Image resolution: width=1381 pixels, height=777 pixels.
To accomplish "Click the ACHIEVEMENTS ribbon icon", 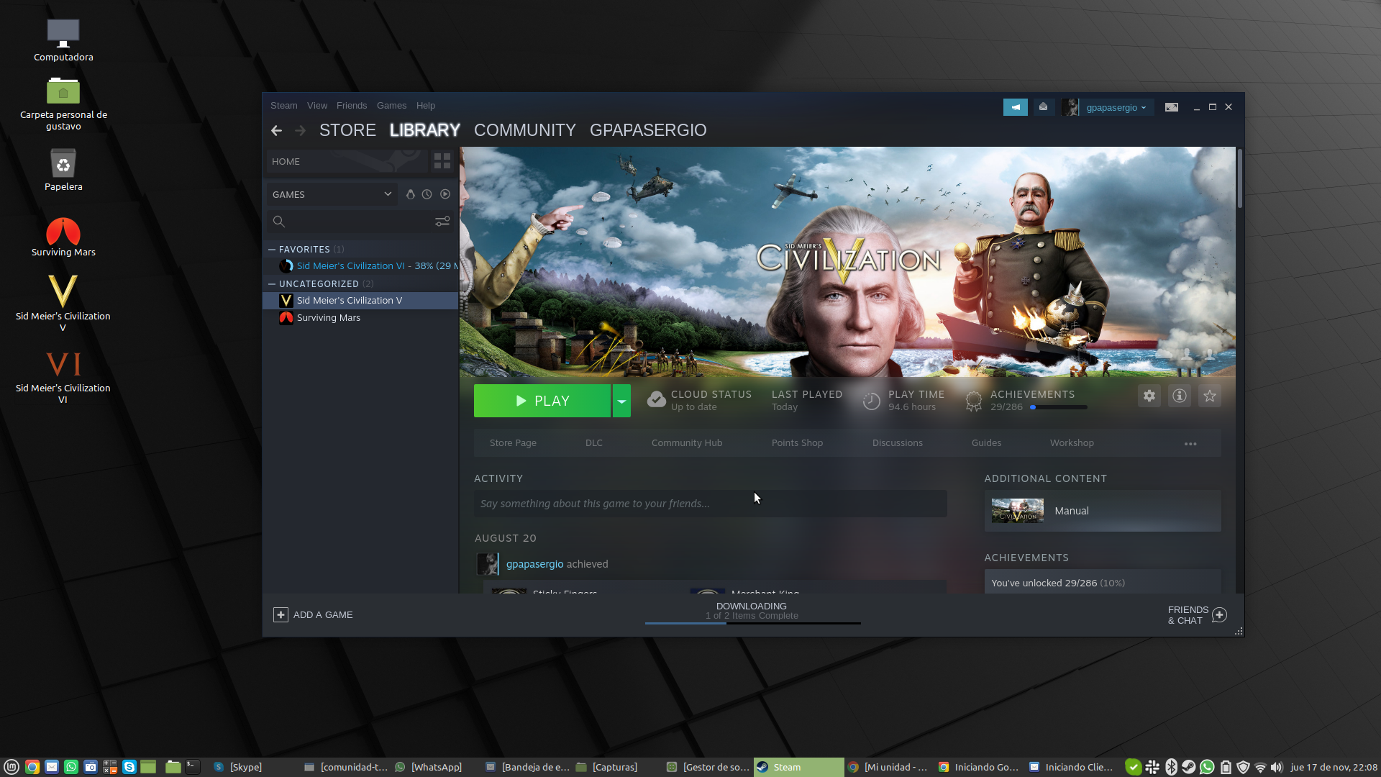I will [973, 401].
